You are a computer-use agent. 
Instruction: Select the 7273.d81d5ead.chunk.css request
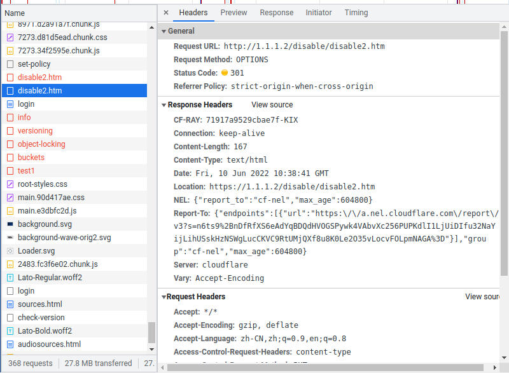click(74, 37)
